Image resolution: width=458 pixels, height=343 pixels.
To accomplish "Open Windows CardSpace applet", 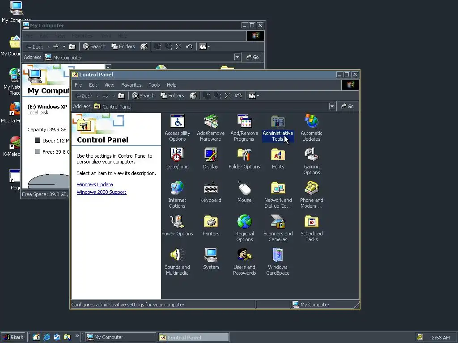I will [278, 262].
